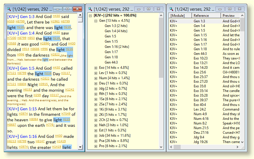
Task: Close the left verse window
Action: pyautogui.click(x=77, y=9)
